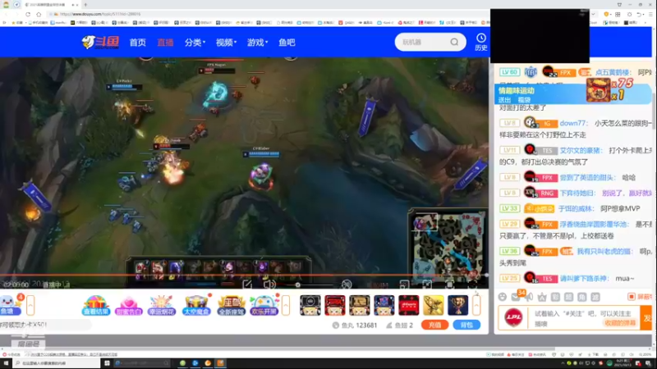This screenshot has height=369, width=657.
Task: Open the 查看结果 gift box activity
Action: pos(95,305)
